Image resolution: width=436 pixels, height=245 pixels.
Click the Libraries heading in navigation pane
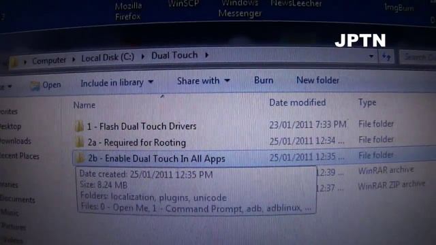point(9,184)
